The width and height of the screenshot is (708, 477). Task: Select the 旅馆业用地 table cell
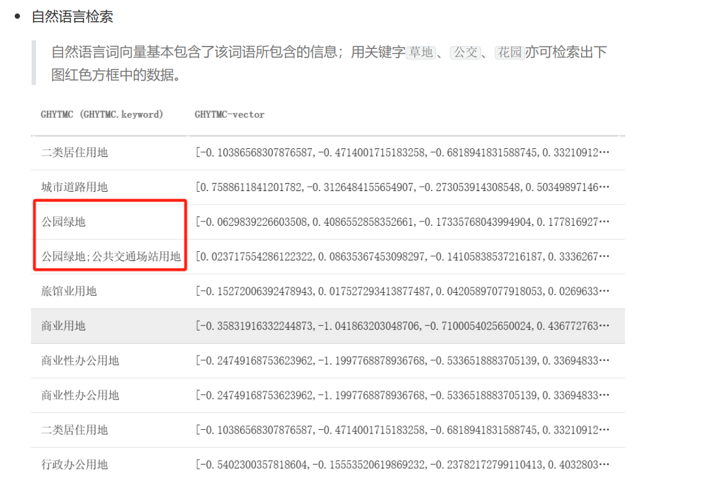pyautogui.click(x=69, y=292)
